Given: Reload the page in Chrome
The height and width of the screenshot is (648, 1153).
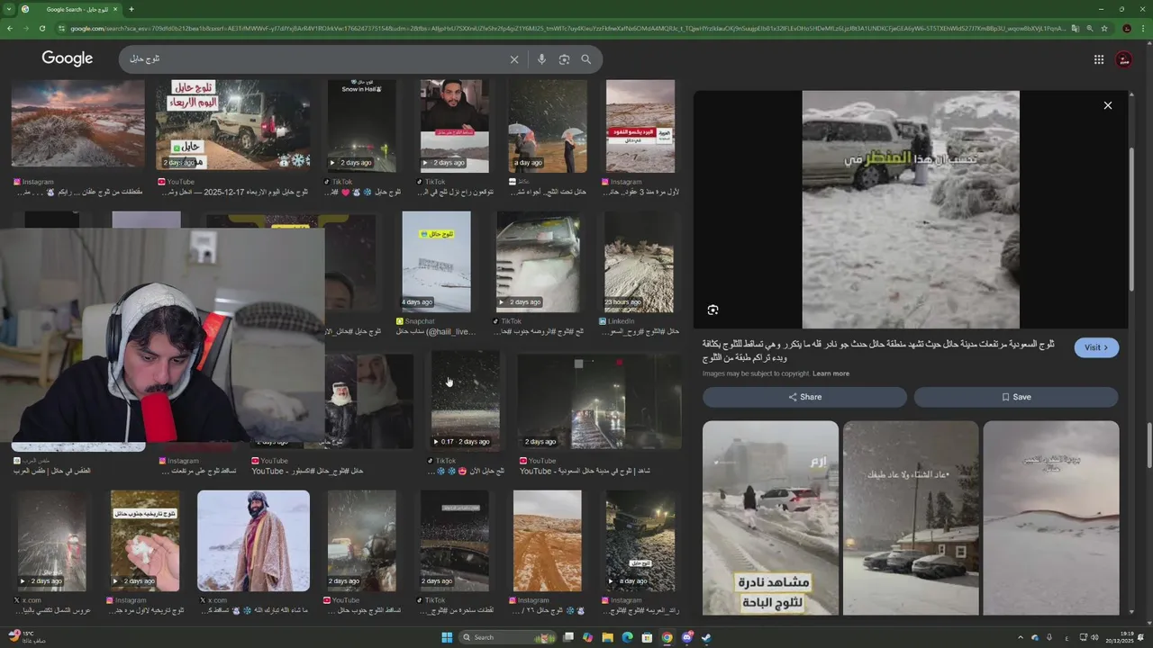Looking at the screenshot, I should (42, 28).
